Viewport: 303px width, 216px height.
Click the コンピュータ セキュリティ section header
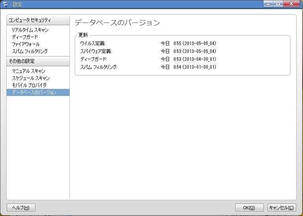[x=38, y=20]
